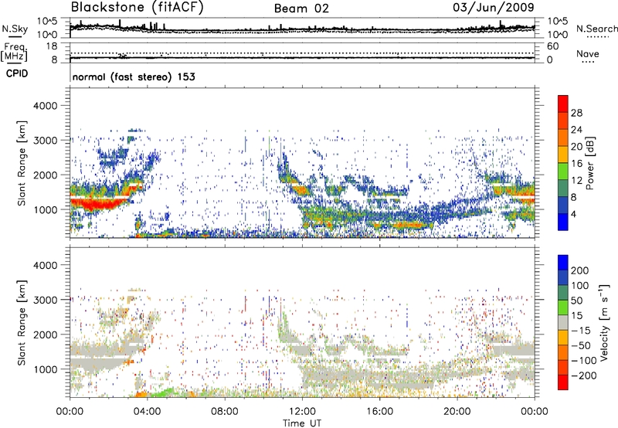Click the '16' tick on power colorbar

pos(576,164)
